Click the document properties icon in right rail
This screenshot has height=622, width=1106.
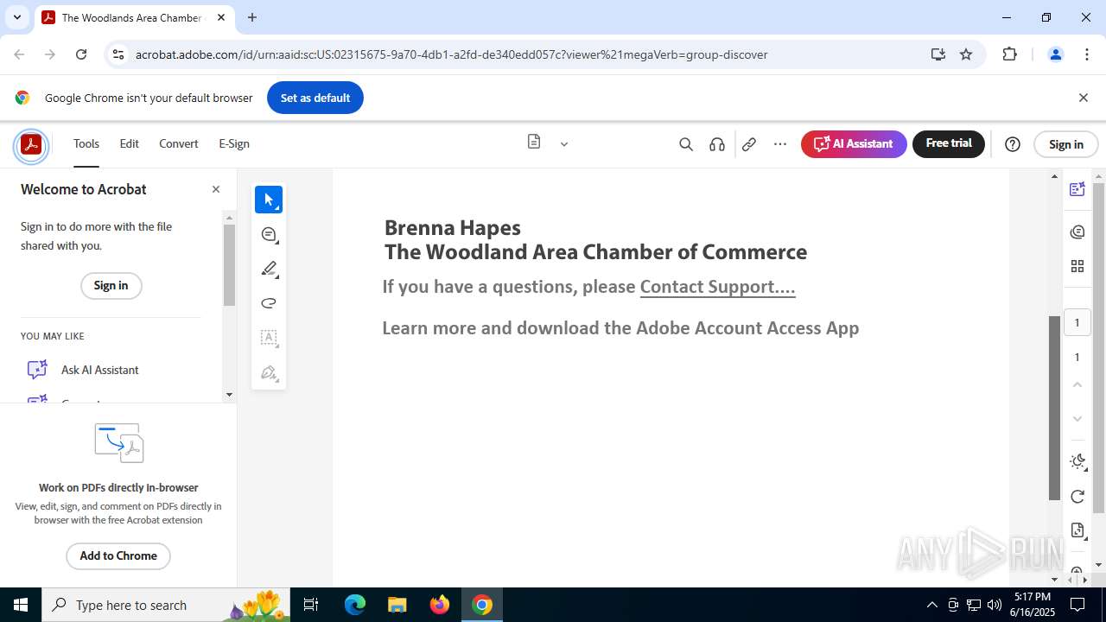point(1077,530)
